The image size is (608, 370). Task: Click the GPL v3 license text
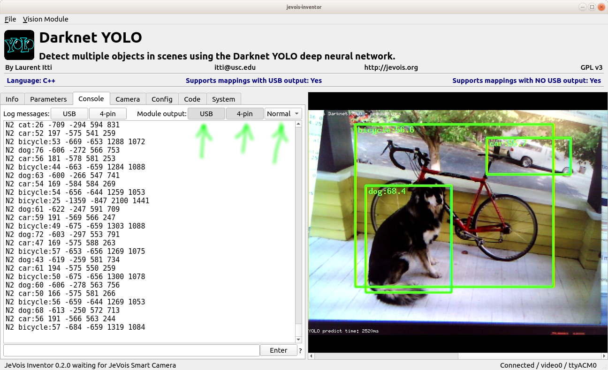click(592, 67)
